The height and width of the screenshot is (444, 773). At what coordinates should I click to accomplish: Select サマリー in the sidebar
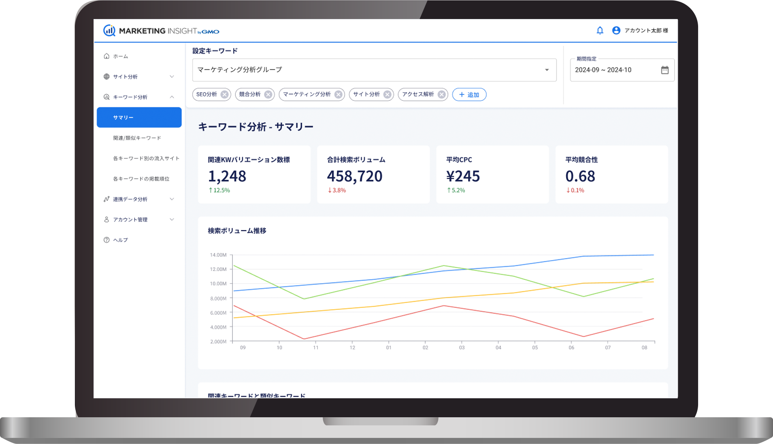pyautogui.click(x=124, y=117)
